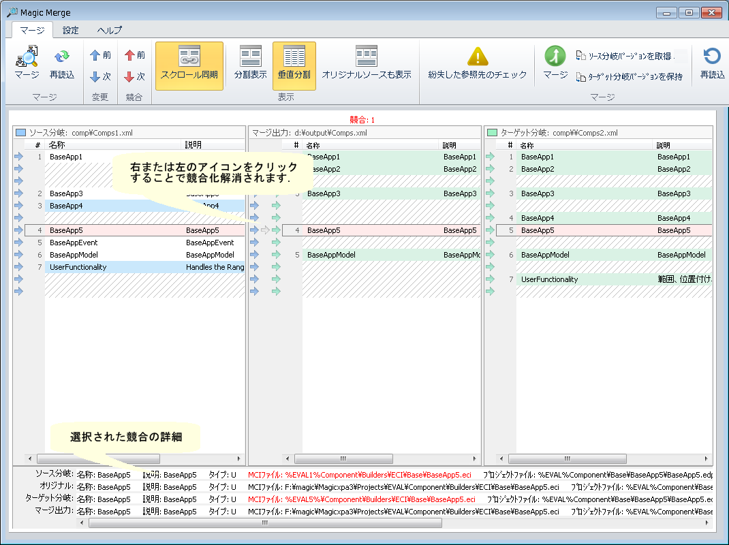Screen dimensions: 729x545
Task: Click green arrow in merge output BaseAppModel row
Action: point(276,254)
